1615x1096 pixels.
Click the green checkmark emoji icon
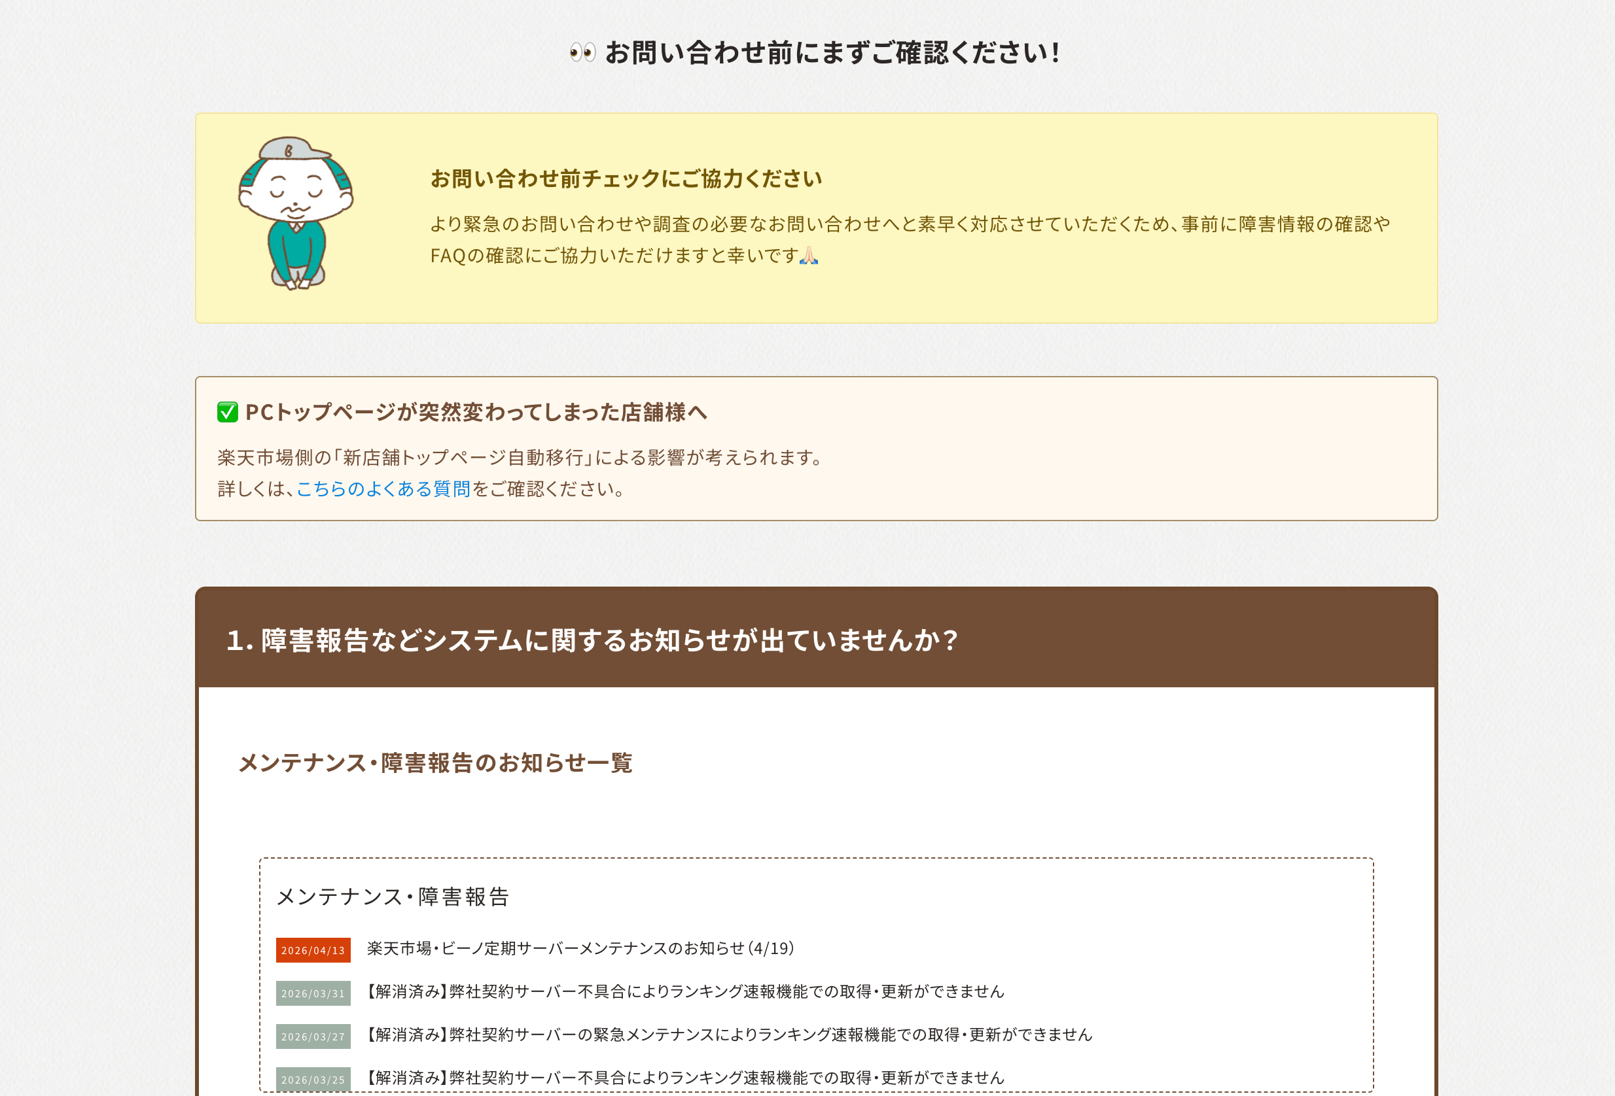(x=227, y=412)
